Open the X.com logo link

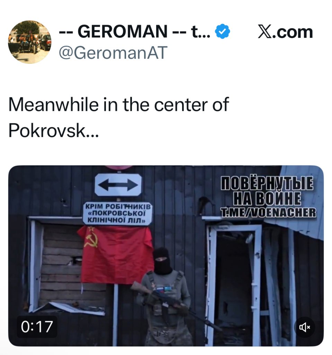pos(285,32)
